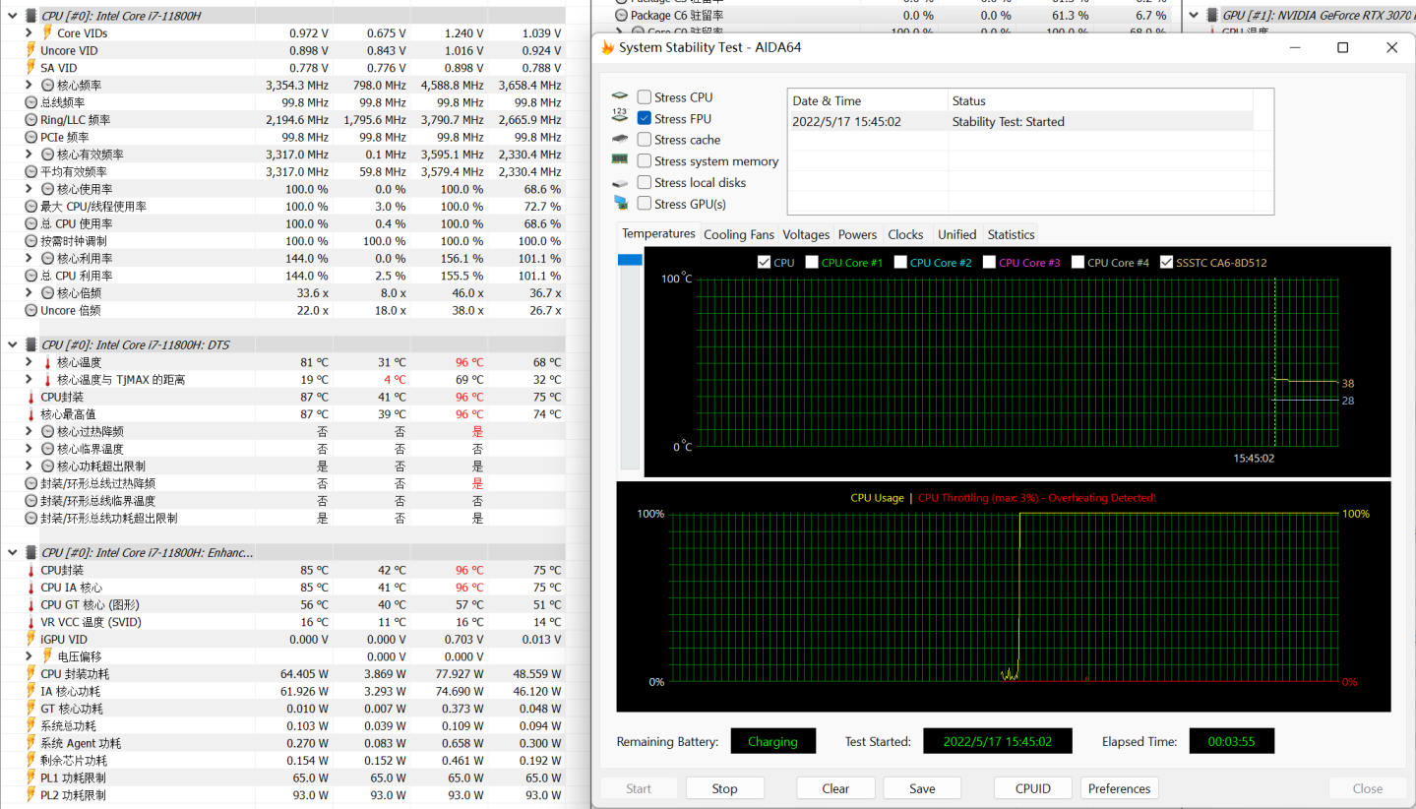Click the thermometer icon next to CPU IA 核心
Viewport: 1416px width, 809px height.
(31, 588)
